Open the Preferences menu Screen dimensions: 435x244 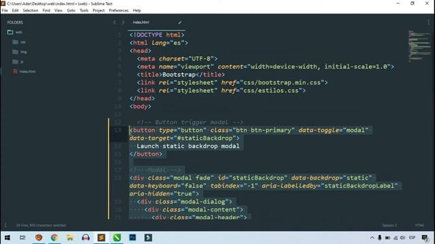118,11
